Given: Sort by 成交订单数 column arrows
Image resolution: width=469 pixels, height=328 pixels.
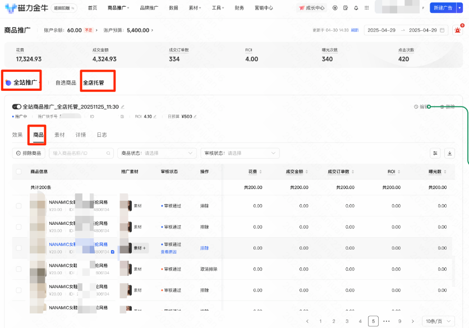Looking at the screenshot, I should [353, 172].
